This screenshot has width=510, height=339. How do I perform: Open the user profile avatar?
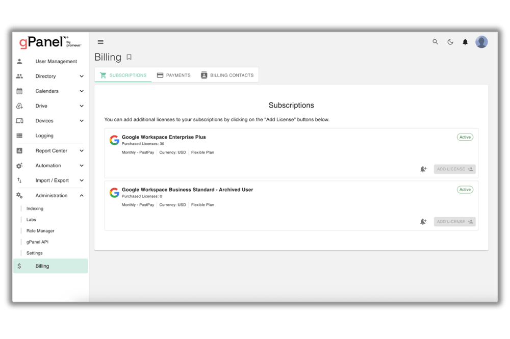coord(481,42)
